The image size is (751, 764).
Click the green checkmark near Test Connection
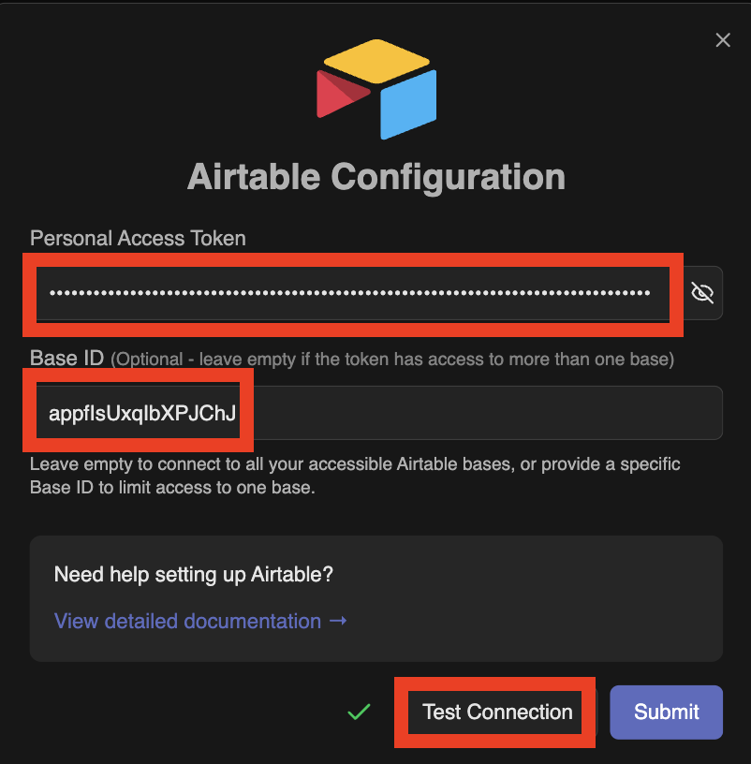tap(359, 713)
